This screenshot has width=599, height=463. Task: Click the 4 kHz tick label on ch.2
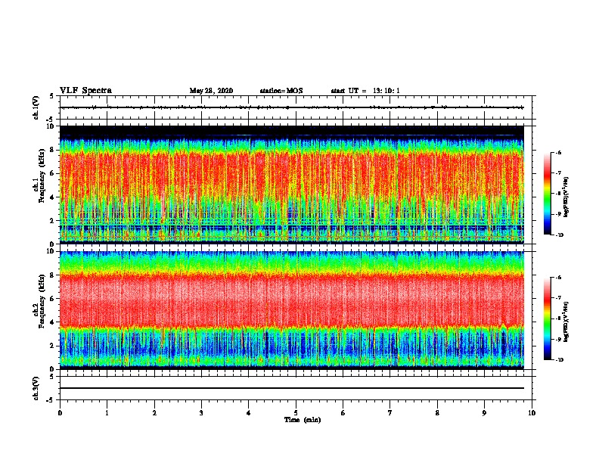click(52, 322)
